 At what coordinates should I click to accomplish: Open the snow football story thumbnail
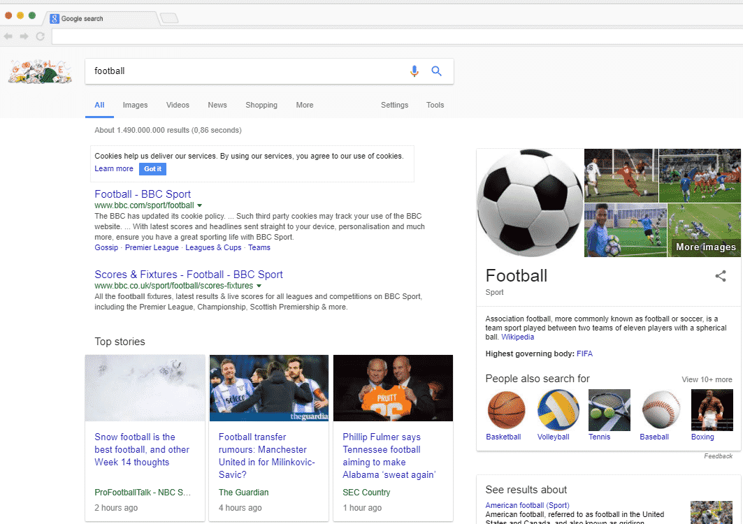pyautogui.click(x=145, y=388)
